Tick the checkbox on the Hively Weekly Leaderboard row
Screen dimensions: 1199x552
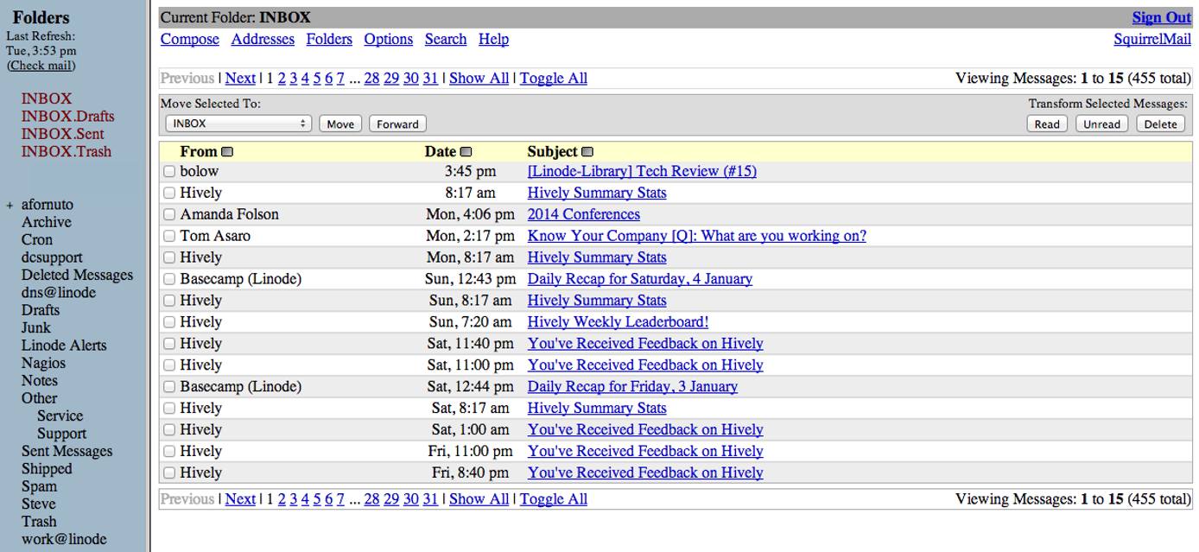click(169, 321)
